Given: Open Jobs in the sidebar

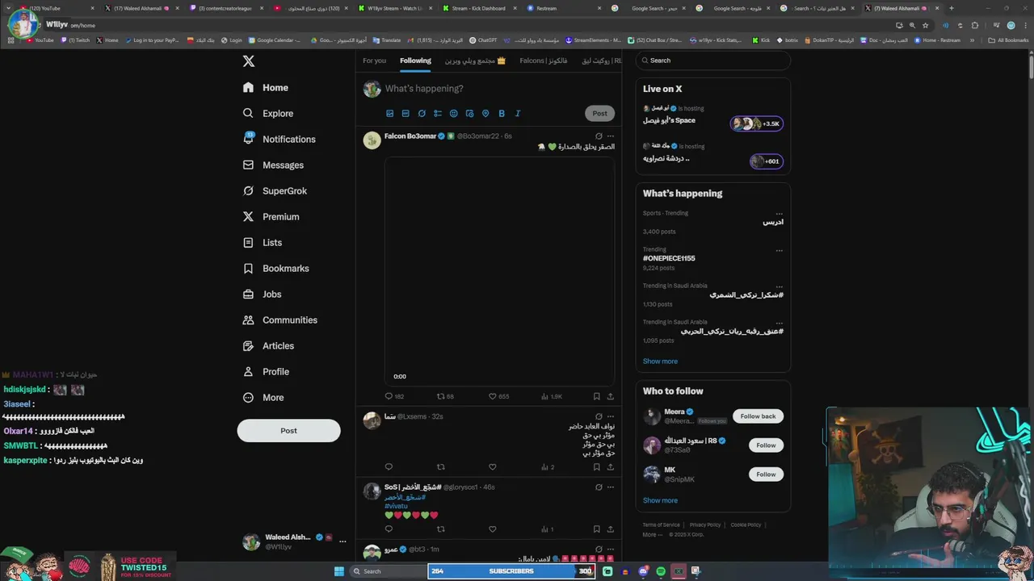Looking at the screenshot, I should (262, 295).
